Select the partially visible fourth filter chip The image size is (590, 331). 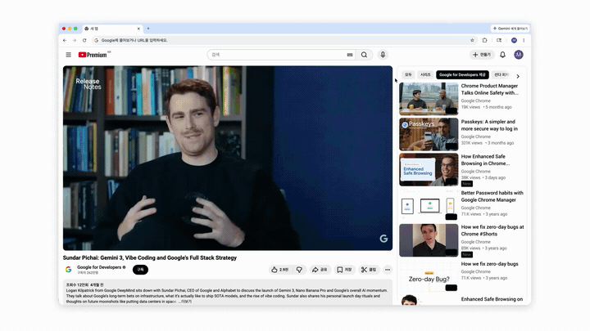(501, 74)
